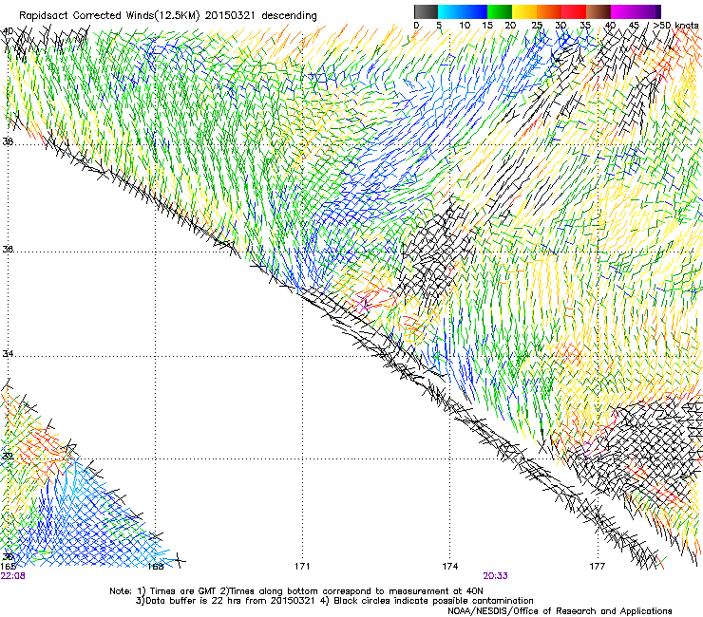Click the '15' label under the legend
Viewport: 703px width, 617px height.
click(487, 26)
